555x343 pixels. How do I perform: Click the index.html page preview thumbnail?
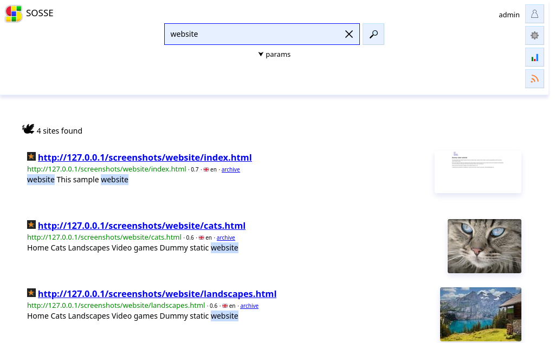478,172
